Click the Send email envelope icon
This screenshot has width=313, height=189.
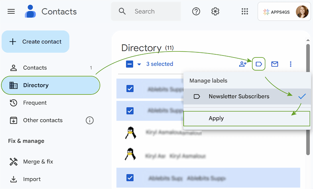[x=275, y=64]
